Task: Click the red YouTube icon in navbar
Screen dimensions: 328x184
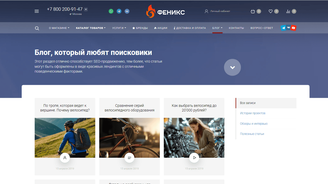Action: pyautogui.click(x=293, y=28)
